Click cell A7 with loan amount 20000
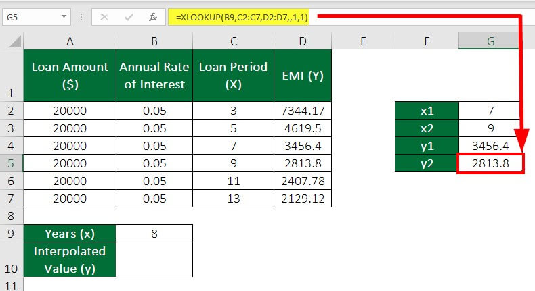Image resolution: width=535 pixels, height=291 pixels. tap(70, 199)
